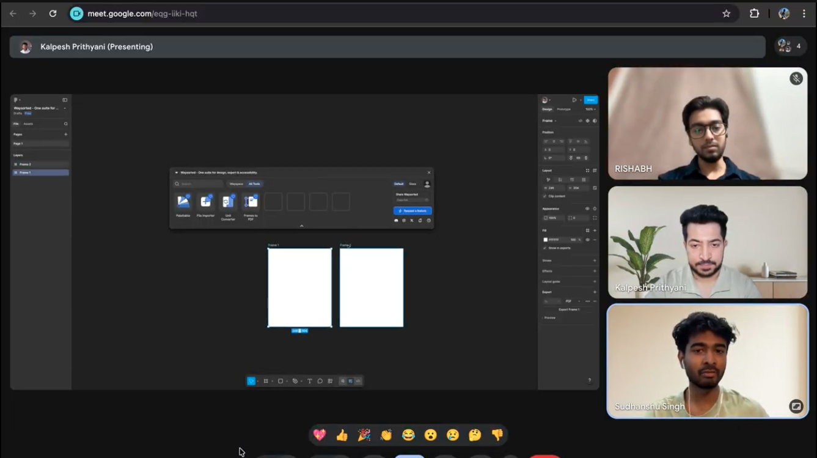Toggle Dev Mode in bottom toolbar
817x458 pixels.
click(358, 381)
